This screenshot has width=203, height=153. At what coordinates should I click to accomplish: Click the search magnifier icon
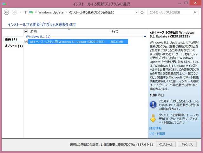(x=195, y=12)
